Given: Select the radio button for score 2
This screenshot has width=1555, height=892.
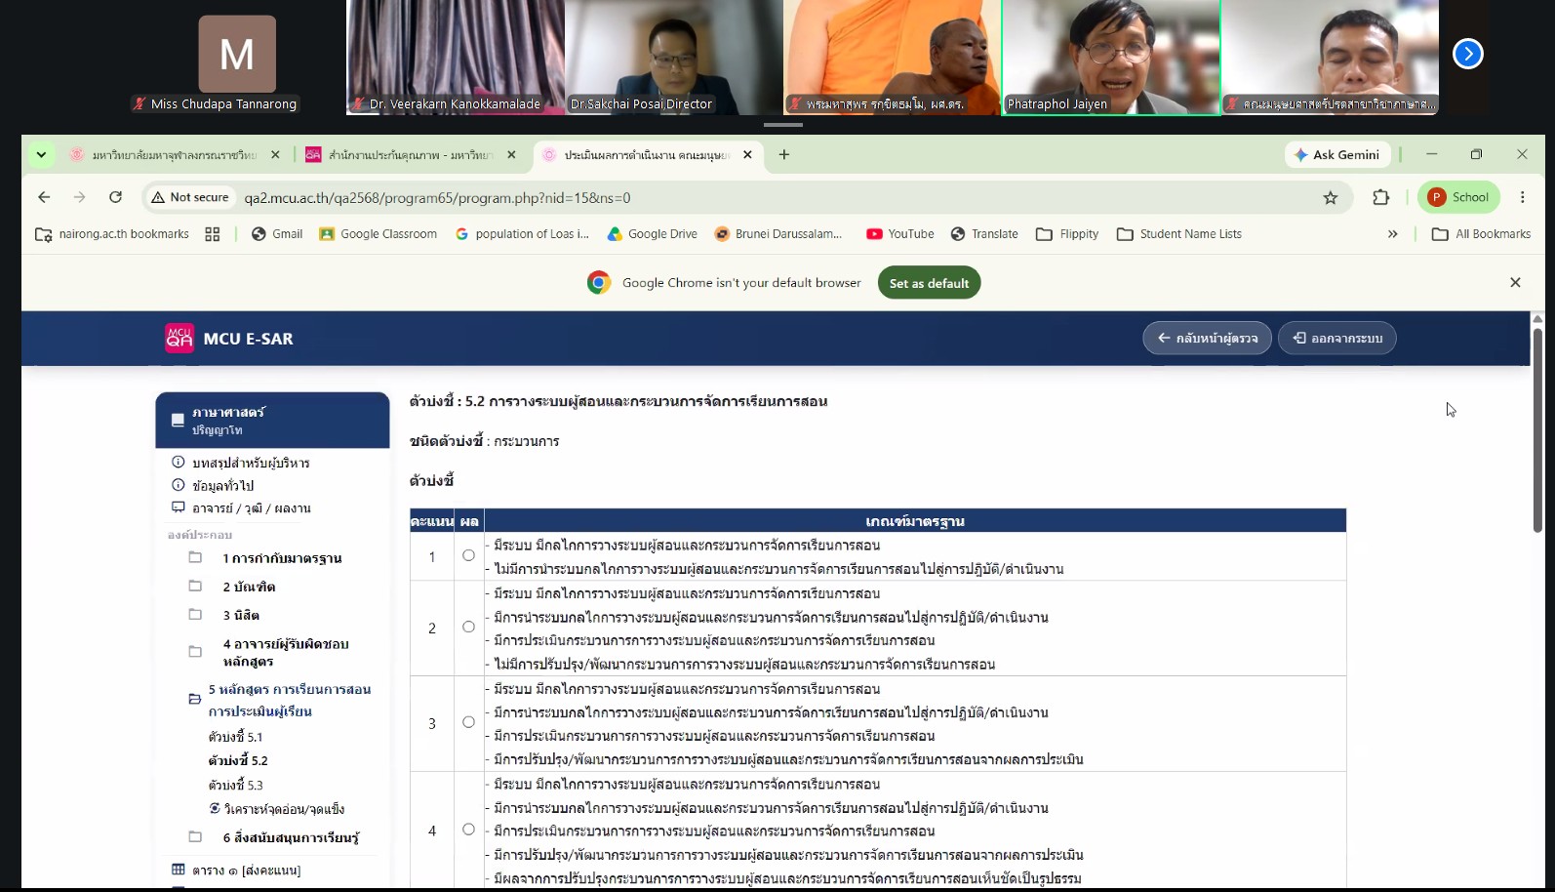Looking at the screenshot, I should (x=468, y=627).
